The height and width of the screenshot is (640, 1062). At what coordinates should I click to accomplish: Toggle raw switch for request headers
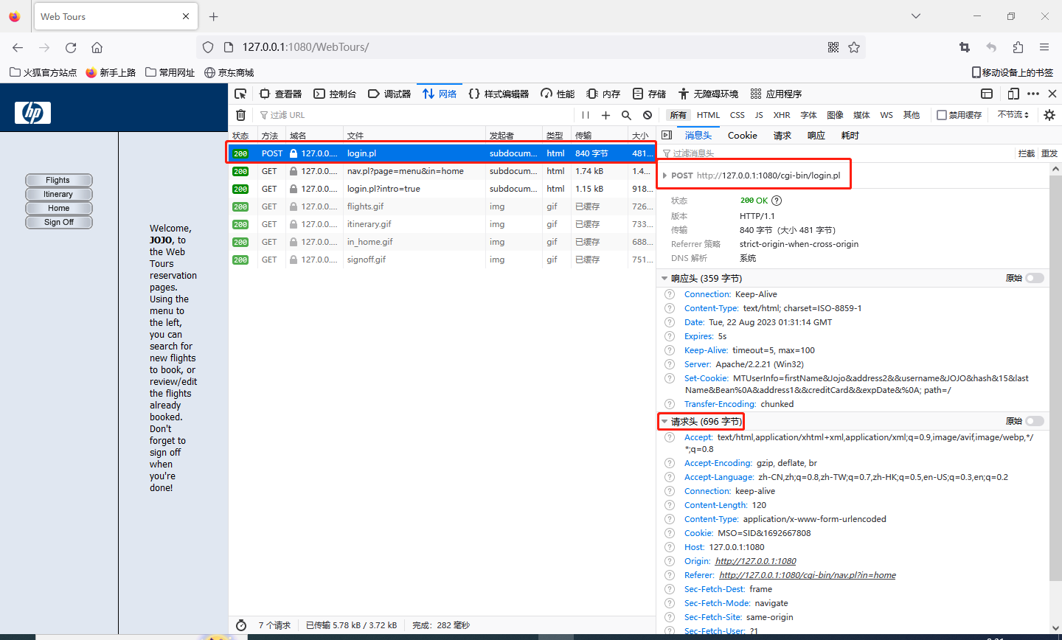tap(1035, 421)
